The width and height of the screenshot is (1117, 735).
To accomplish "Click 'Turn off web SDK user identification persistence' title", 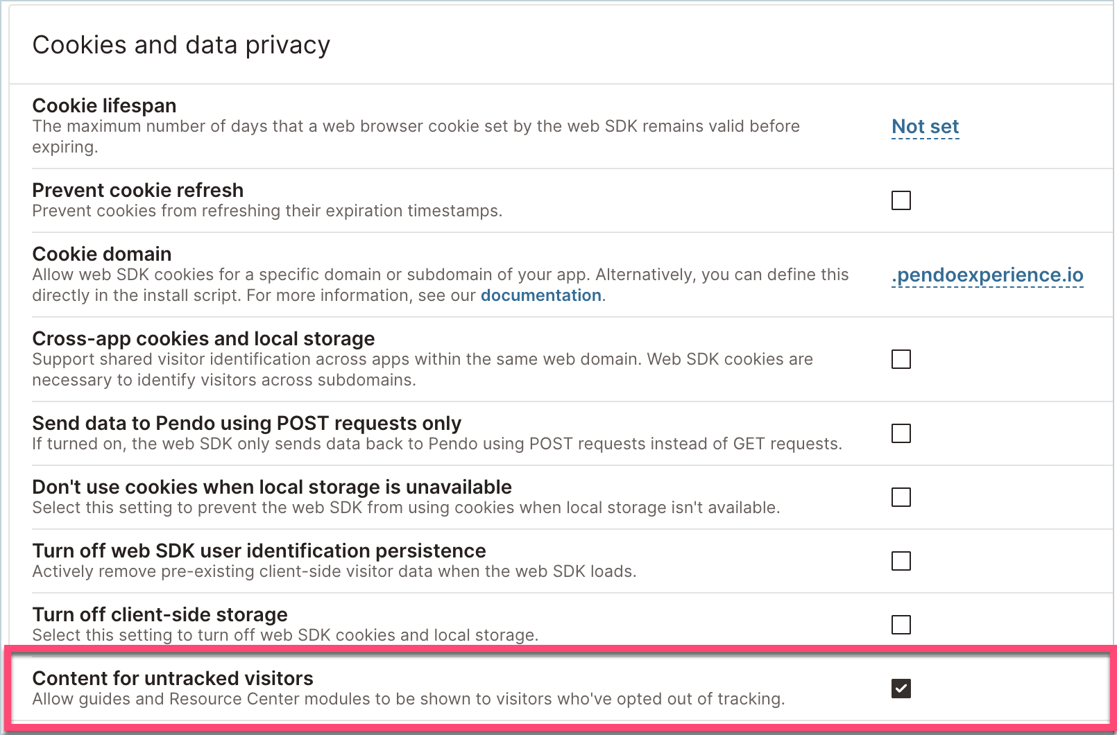I will click(x=259, y=551).
